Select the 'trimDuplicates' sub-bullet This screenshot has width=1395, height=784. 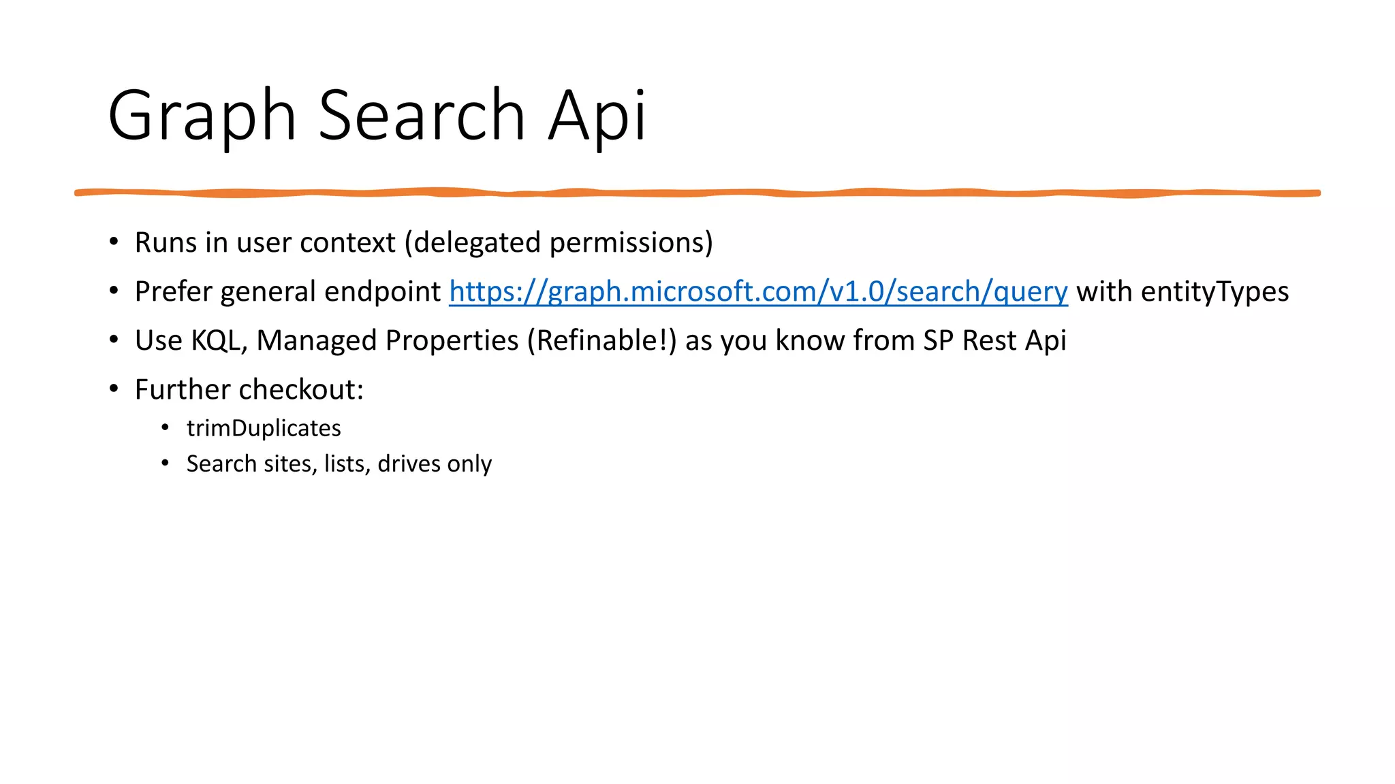[264, 428]
